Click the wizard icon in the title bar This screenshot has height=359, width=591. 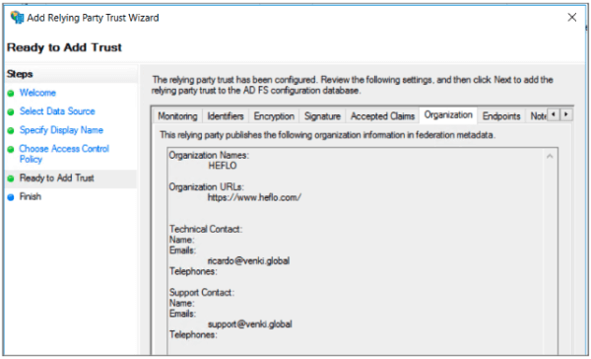pos(17,18)
